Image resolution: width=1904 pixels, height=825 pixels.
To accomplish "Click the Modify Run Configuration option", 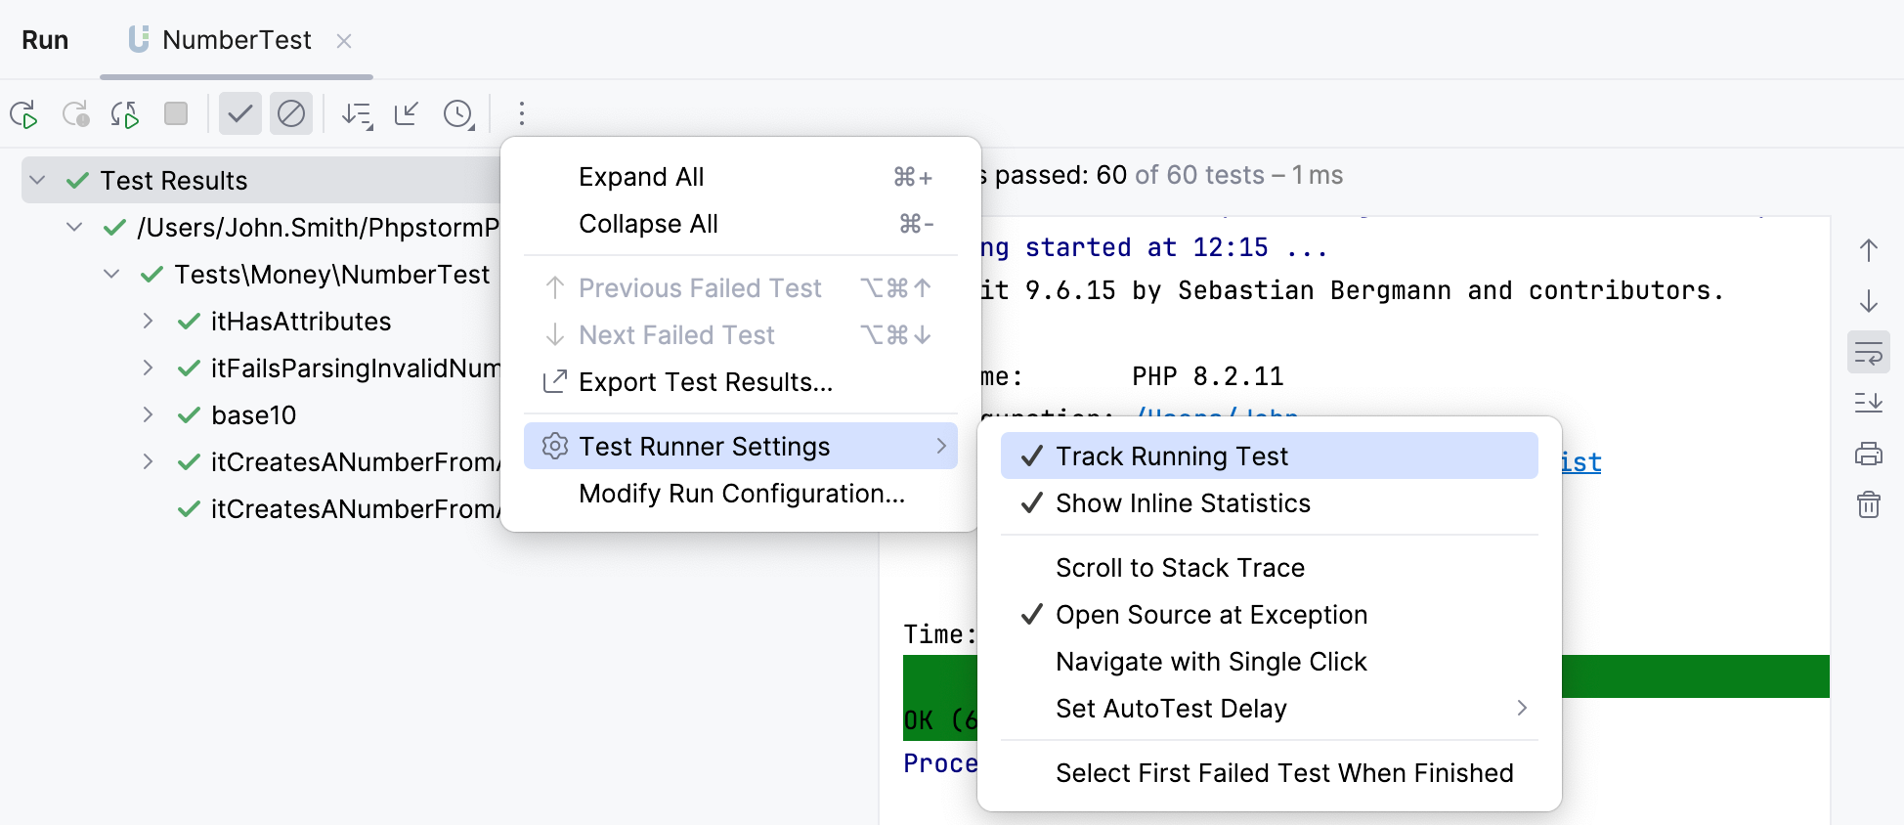I will tap(741, 494).
